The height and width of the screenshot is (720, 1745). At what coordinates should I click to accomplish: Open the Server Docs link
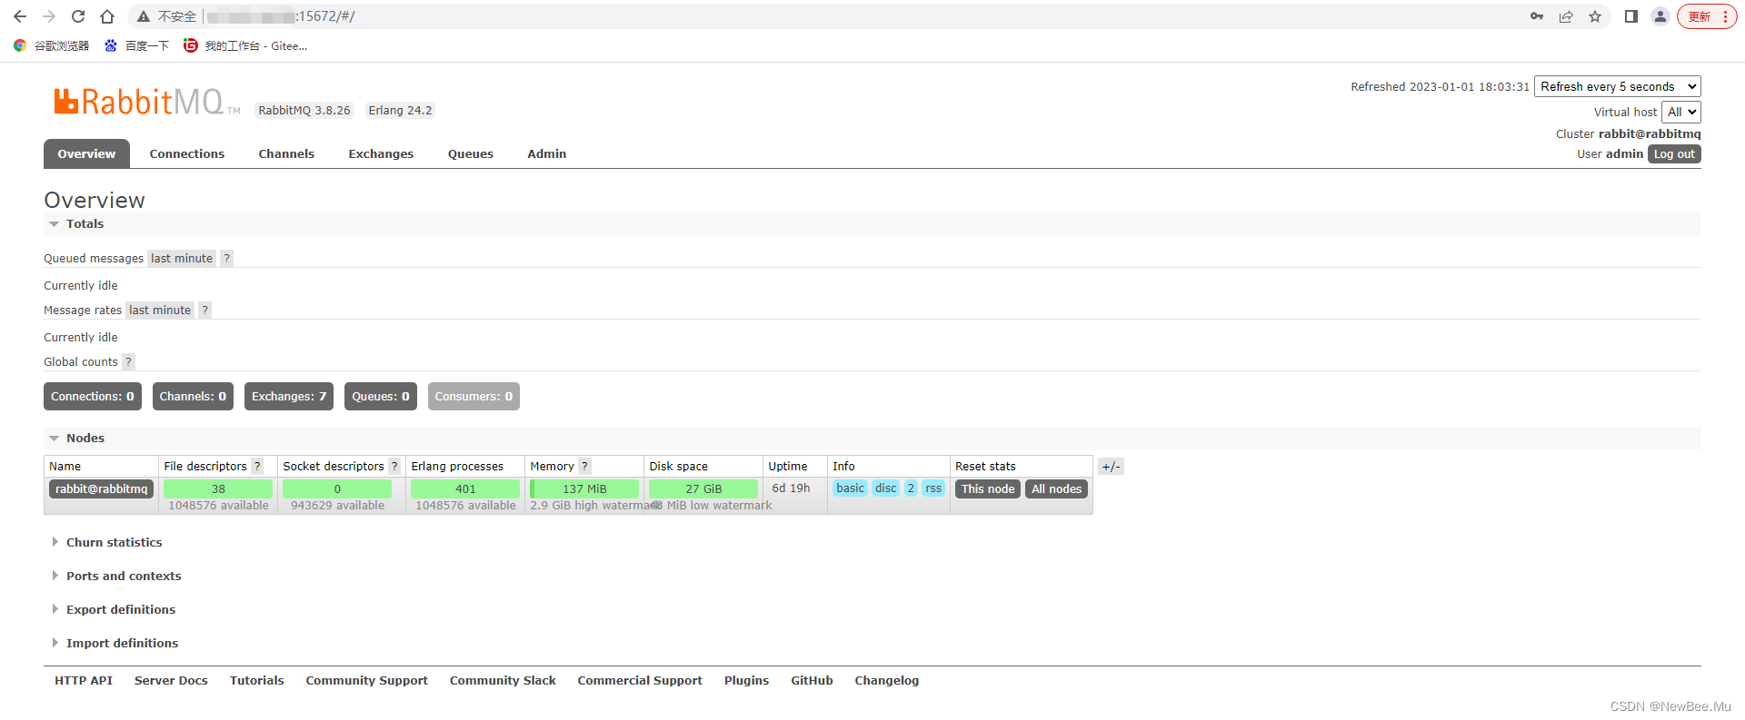coord(171,680)
